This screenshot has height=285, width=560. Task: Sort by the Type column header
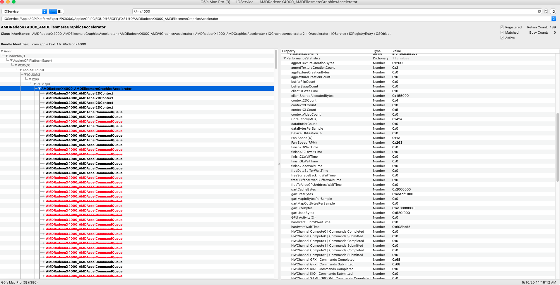pos(381,51)
